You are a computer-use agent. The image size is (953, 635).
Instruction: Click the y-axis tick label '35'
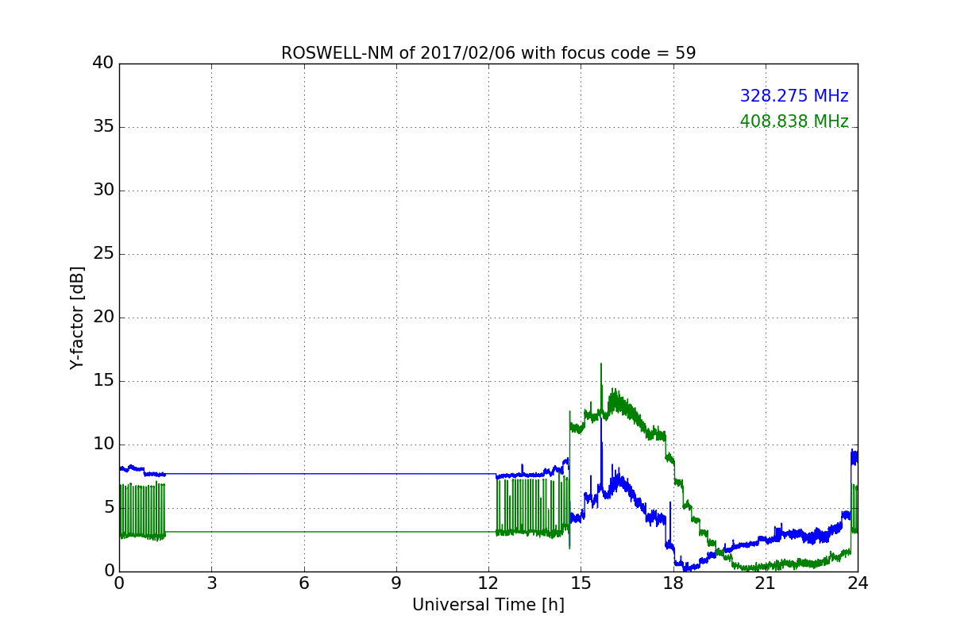[102, 127]
